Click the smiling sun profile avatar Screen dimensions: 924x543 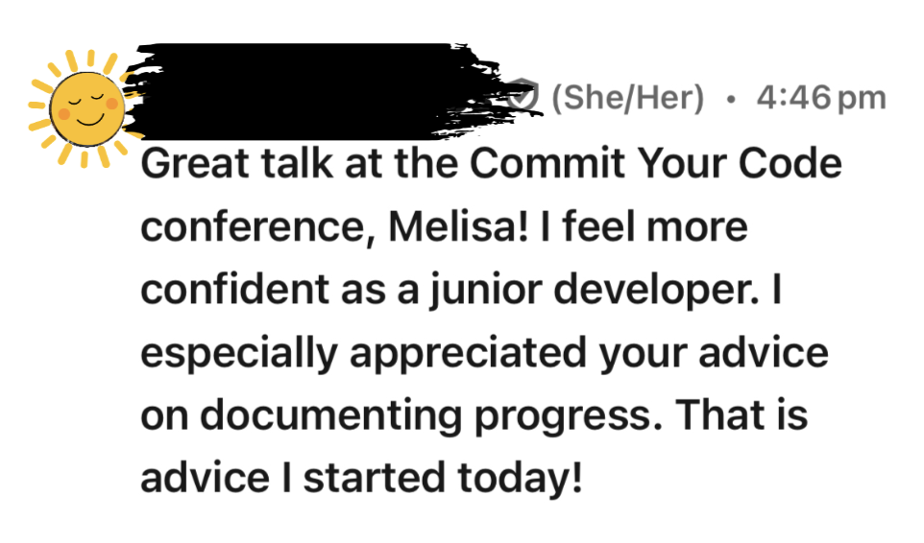[x=84, y=108]
